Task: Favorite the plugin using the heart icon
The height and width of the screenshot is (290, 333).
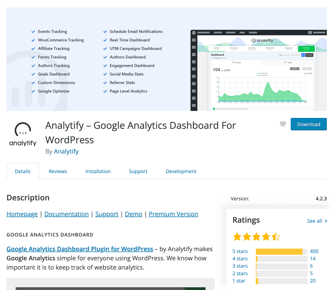Action: click(283, 124)
